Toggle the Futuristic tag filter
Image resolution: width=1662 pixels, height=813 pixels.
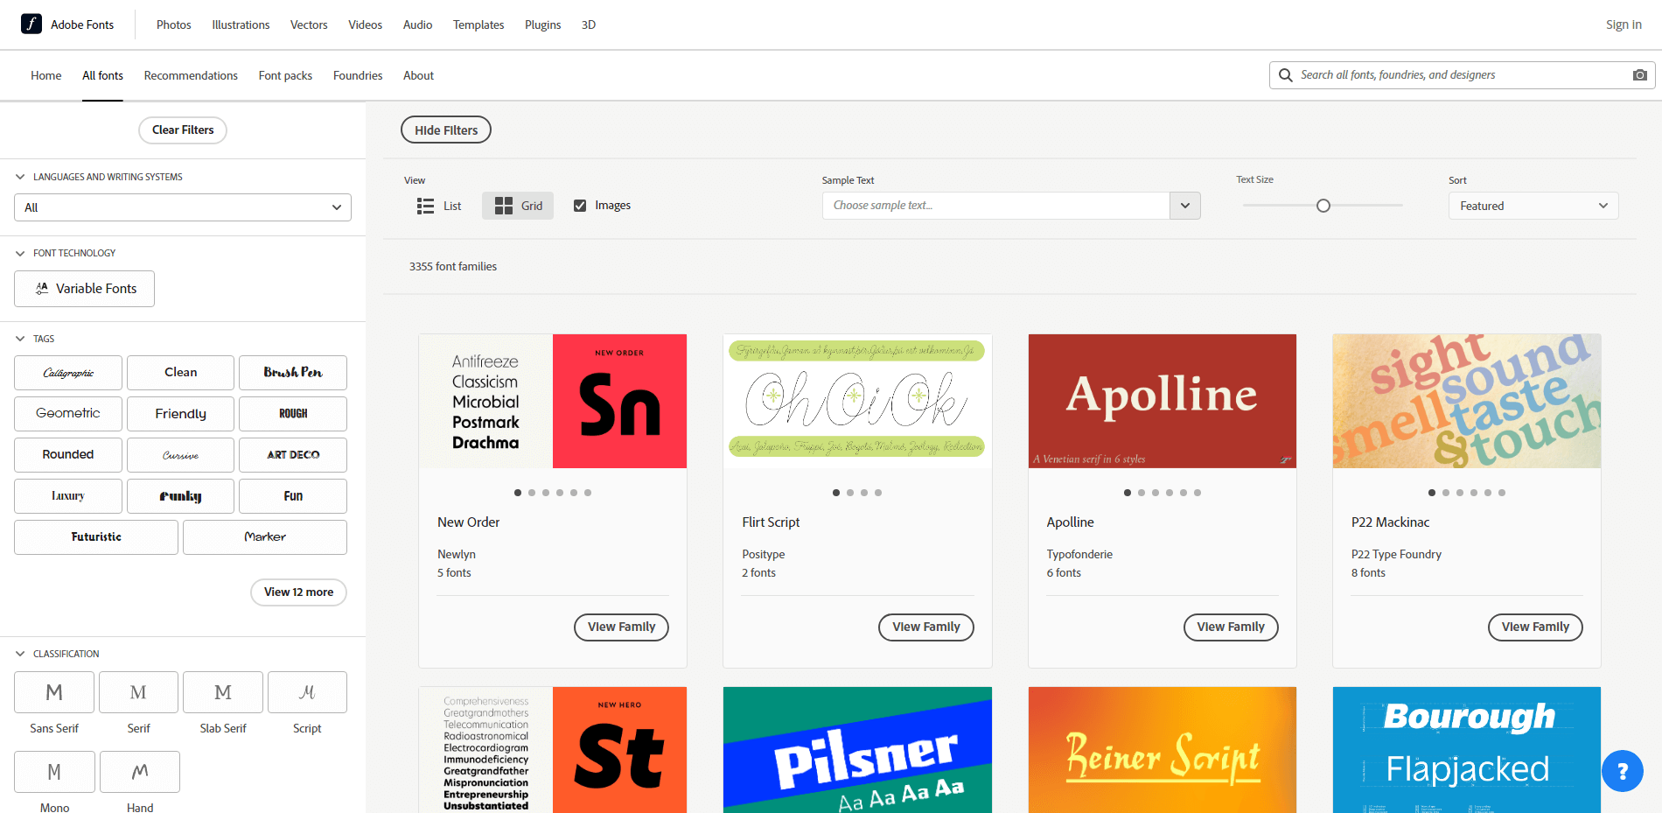point(96,537)
